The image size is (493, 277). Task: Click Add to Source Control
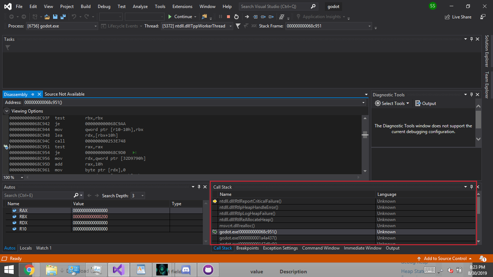pos(445,259)
